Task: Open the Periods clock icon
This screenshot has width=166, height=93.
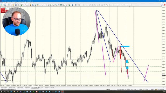Action: pos(72,5)
